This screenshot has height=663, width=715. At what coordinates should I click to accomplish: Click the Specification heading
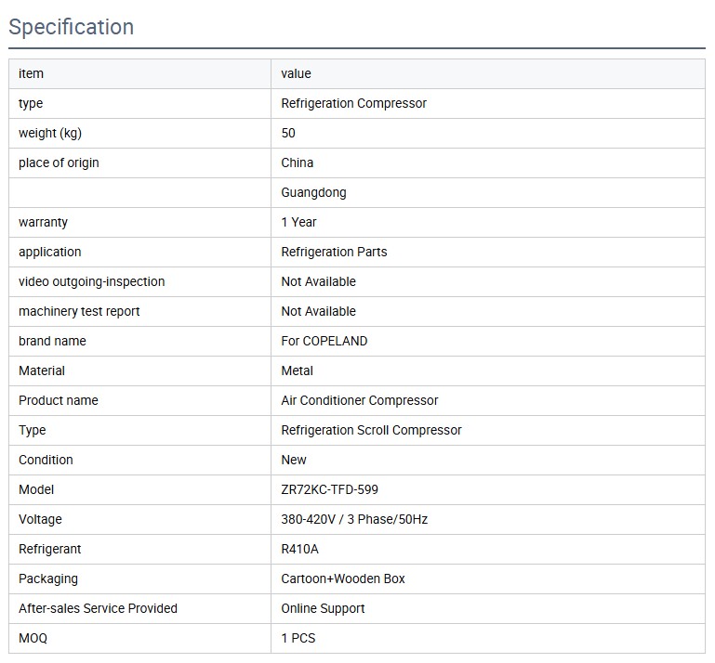click(x=72, y=27)
